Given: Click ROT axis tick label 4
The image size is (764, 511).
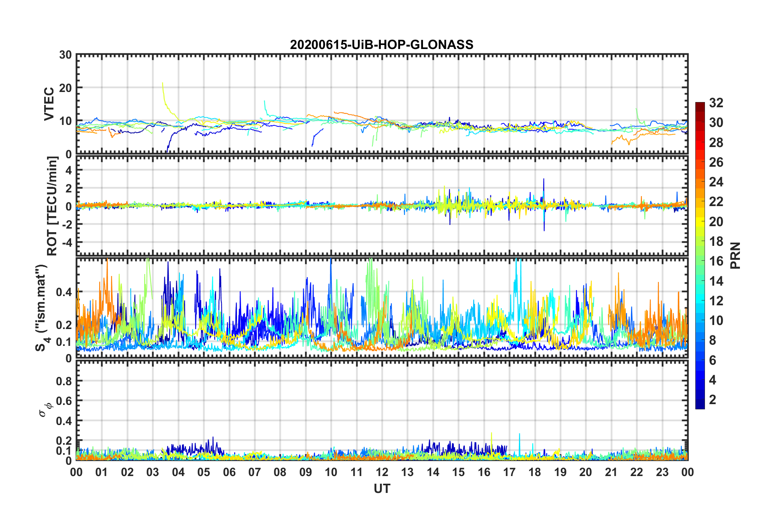Looking at the screenshot, I should click(69, 170).
